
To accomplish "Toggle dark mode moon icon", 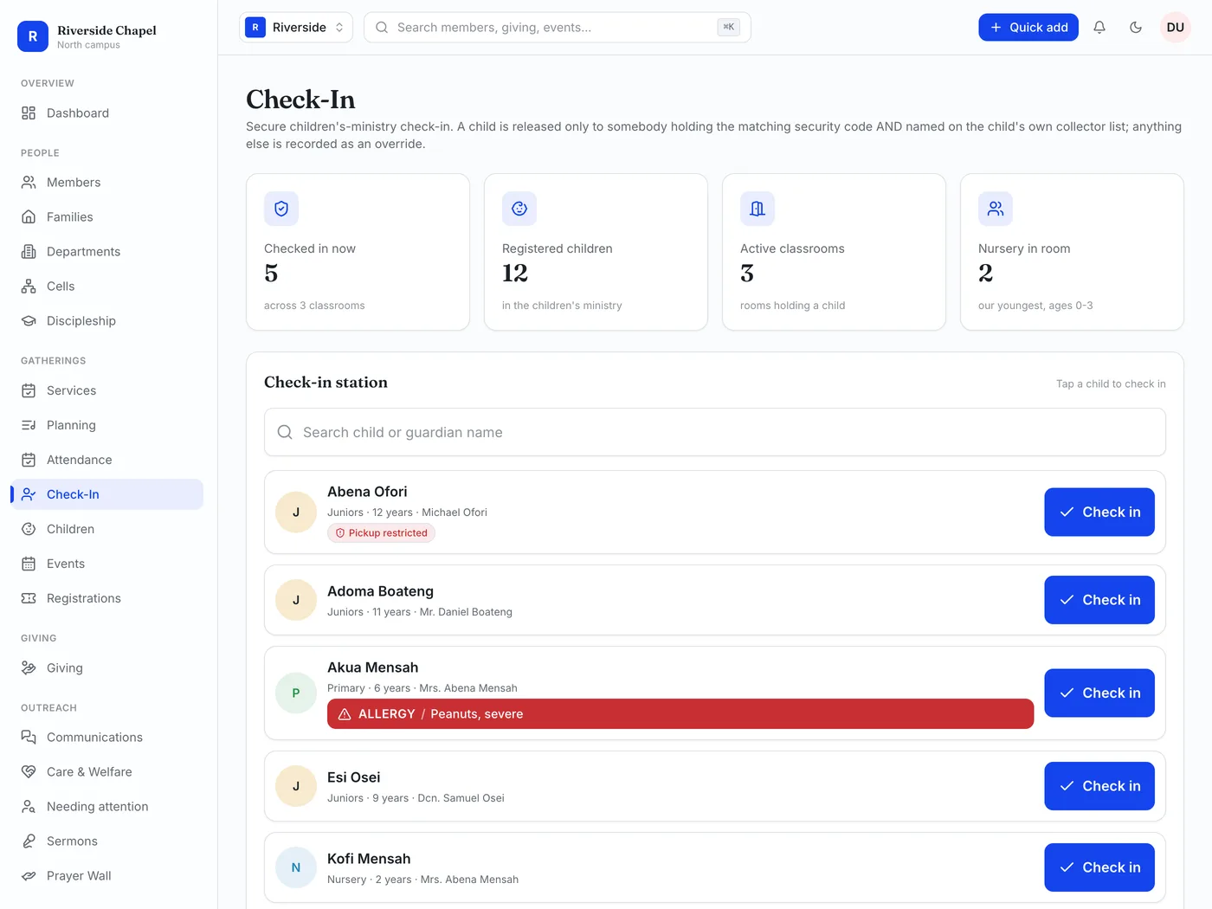I will coord(1136,28).
